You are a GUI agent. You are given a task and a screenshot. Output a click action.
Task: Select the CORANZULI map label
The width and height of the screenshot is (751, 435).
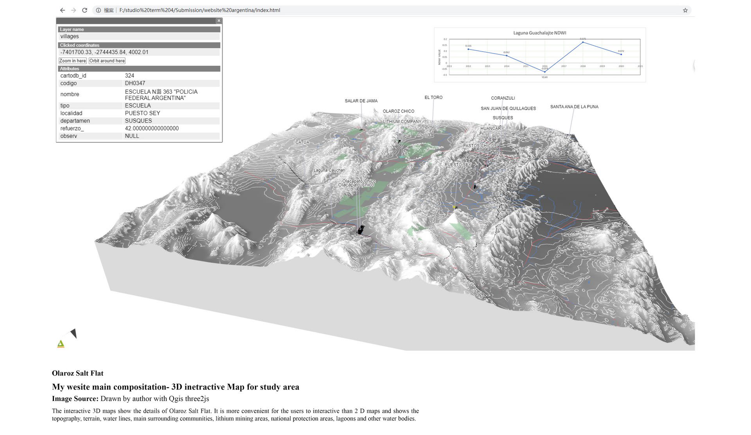(x=503, y=98)
